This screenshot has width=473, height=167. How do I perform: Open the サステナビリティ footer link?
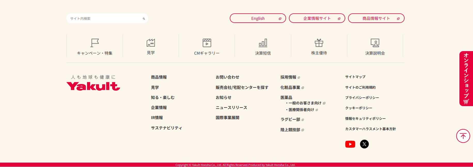pos(167,128)
